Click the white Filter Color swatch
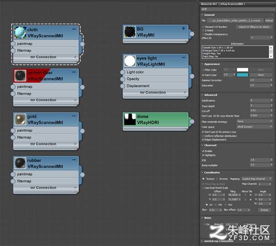Screen dimensions: 276x246 pyautogui.click(x=243, y=70)
